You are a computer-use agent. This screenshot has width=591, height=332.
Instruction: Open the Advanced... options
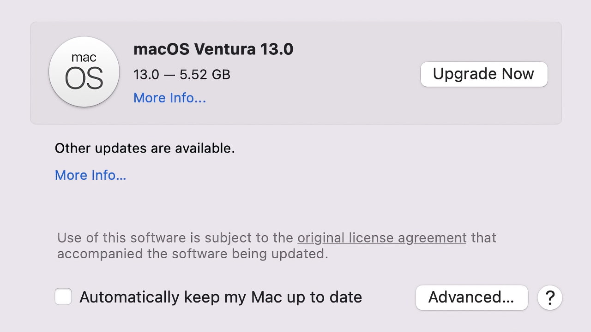(471, 297)
